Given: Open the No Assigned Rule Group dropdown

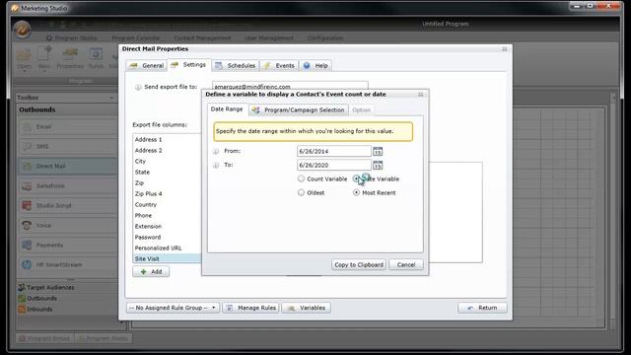Looking at the screenshot, I should [x=173, y=308].
